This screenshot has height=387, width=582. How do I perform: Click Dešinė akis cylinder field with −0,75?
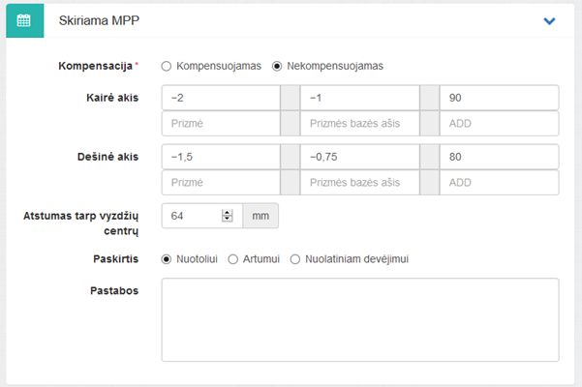(359, 157)
